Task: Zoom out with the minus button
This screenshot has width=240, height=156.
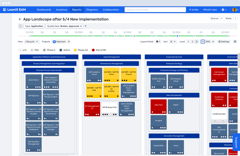Action: tap(203, 42)
